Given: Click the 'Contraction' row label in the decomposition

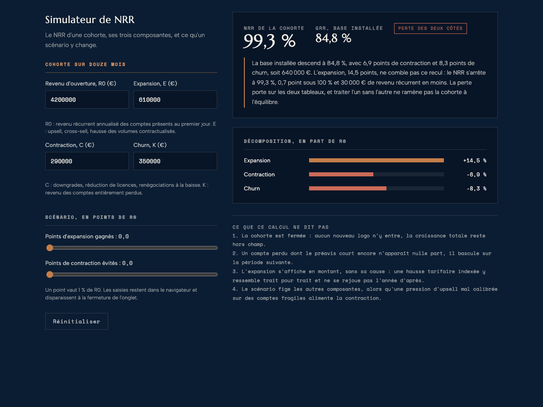Looking at the screenshot, I should coord(259,175).
